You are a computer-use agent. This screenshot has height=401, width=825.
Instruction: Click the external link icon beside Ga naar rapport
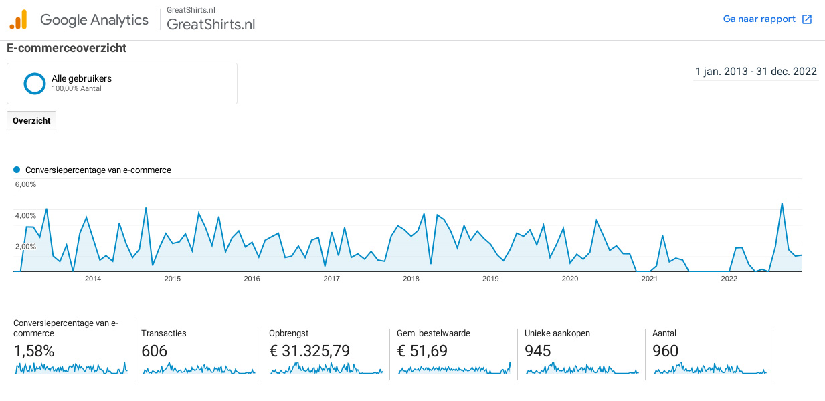coord(807,19)
